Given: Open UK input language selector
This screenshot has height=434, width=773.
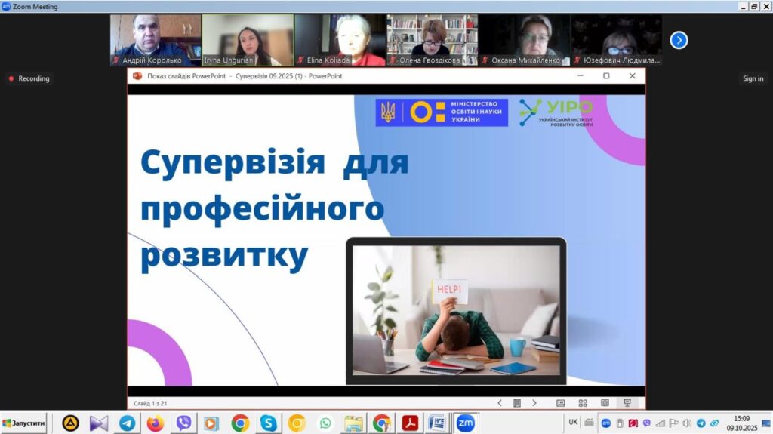Looking at the screenshot, I should click(x=574, y=423).
